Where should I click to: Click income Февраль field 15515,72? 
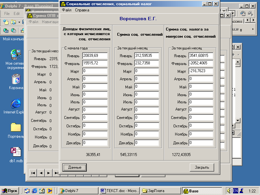95,63
